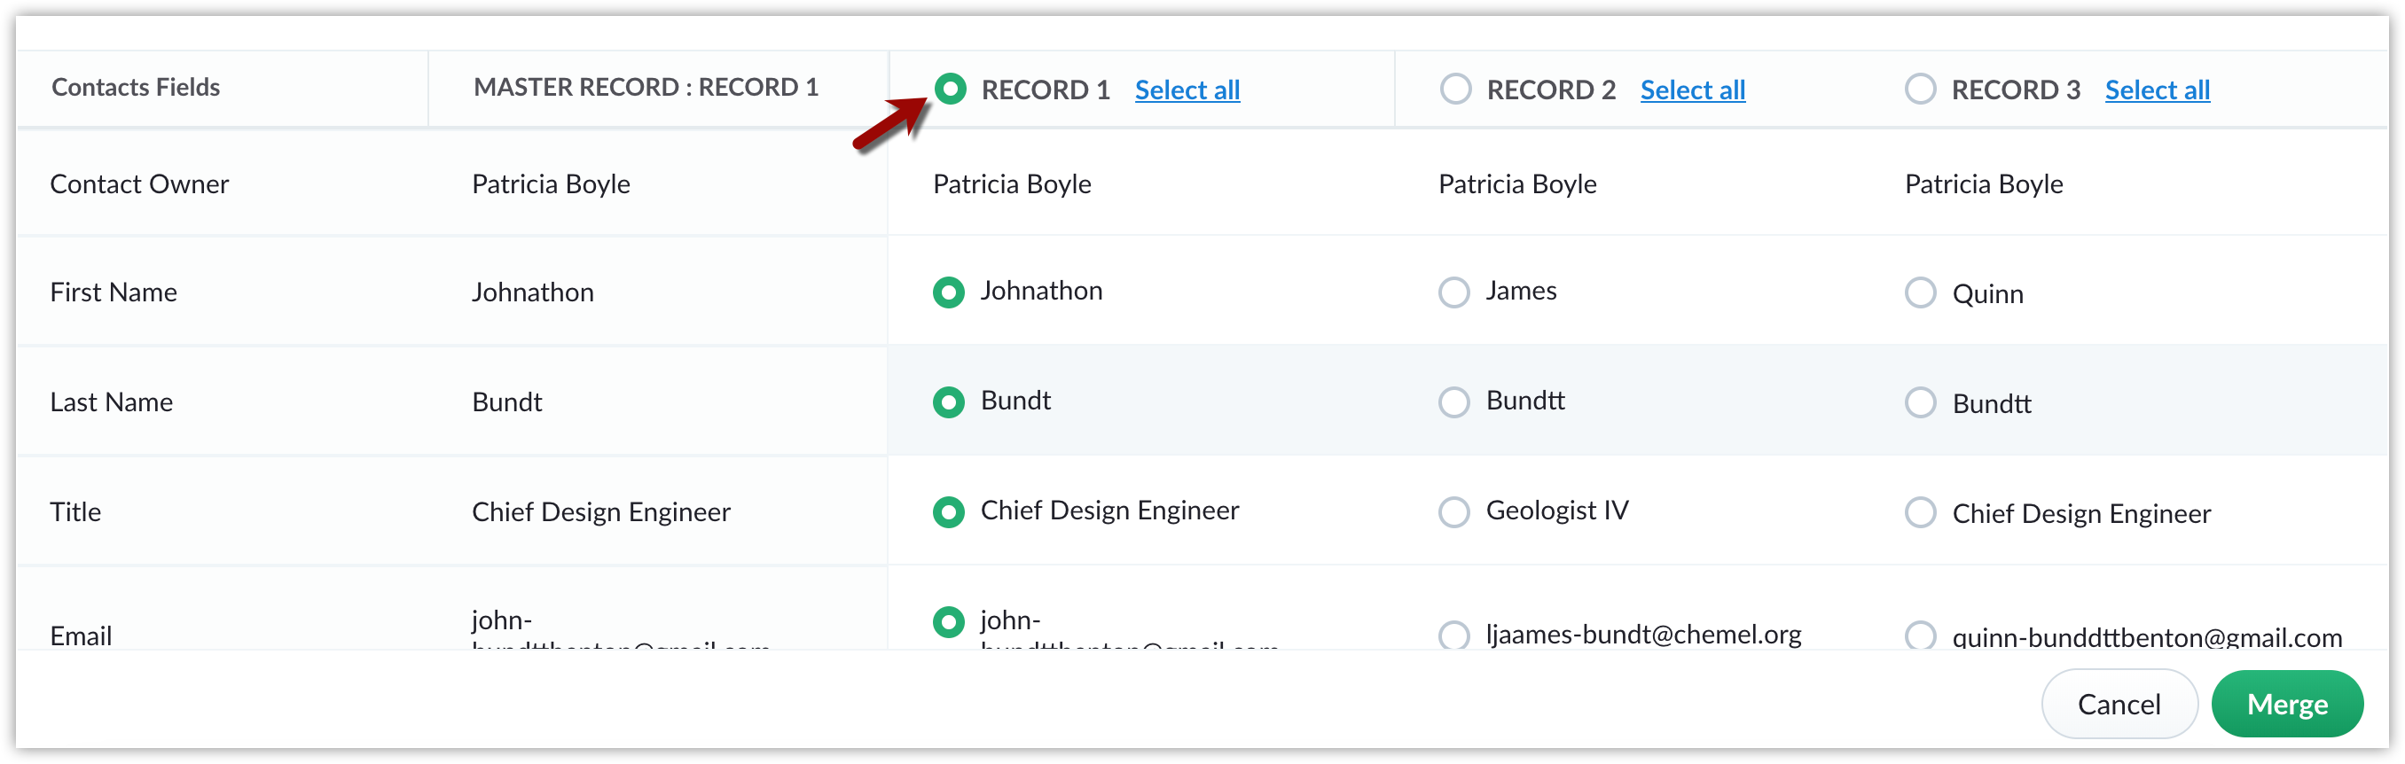
Task: Click the green Merge button
Action: click(2286, 705)
